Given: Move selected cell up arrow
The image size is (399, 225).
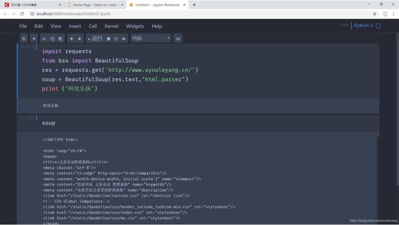Looking at the screenshot, I should 71,39.
